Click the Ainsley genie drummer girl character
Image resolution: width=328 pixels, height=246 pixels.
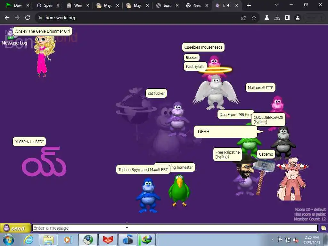[44, 56]
